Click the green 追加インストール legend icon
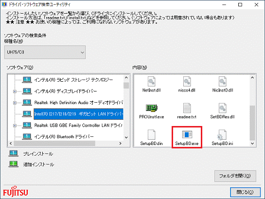Screen dimensions: 265x199 tap(13, 164)
